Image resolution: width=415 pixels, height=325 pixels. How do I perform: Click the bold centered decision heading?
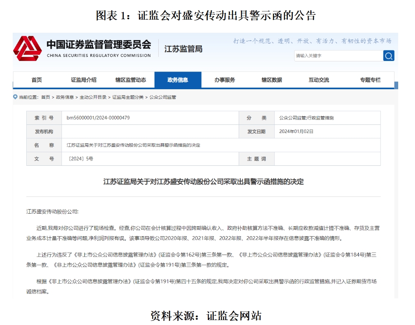[203, 182]
